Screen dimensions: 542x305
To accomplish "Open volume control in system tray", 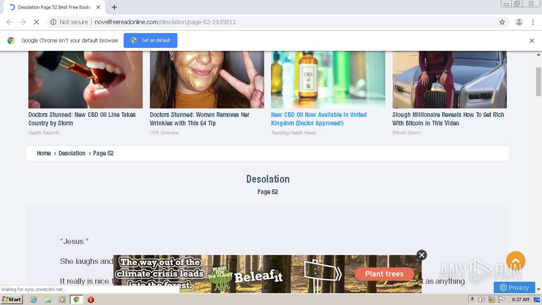I will pyautogui.click(x=481, y=299).
